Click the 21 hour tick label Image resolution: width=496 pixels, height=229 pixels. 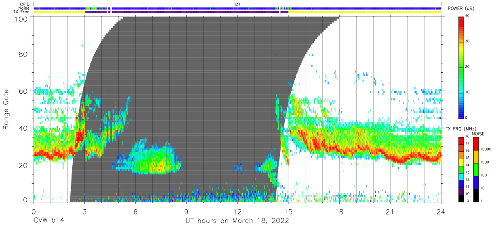click(x=390, y=212)
